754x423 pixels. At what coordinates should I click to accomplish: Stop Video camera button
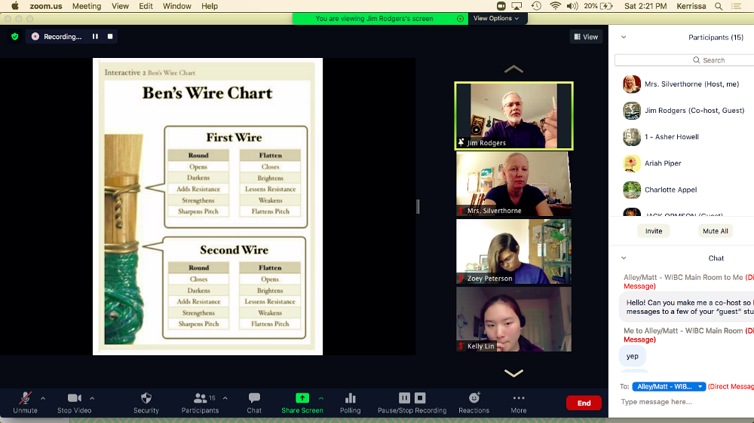point(74,403)
